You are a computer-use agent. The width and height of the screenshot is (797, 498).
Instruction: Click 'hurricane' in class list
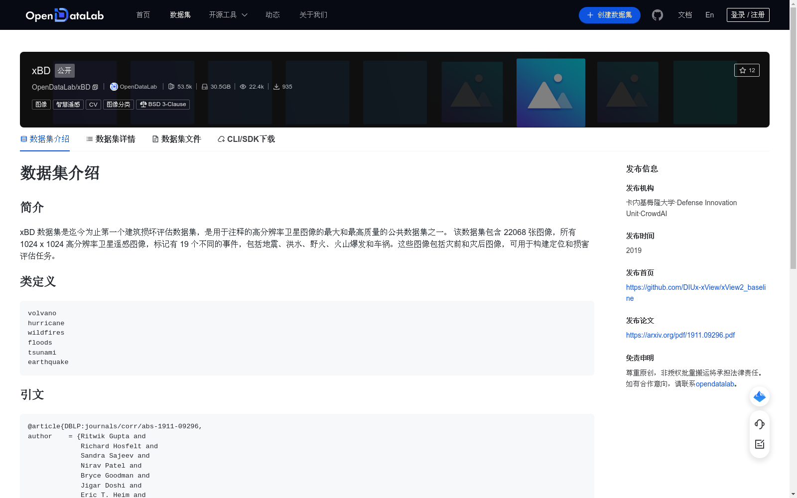(46, 323)
